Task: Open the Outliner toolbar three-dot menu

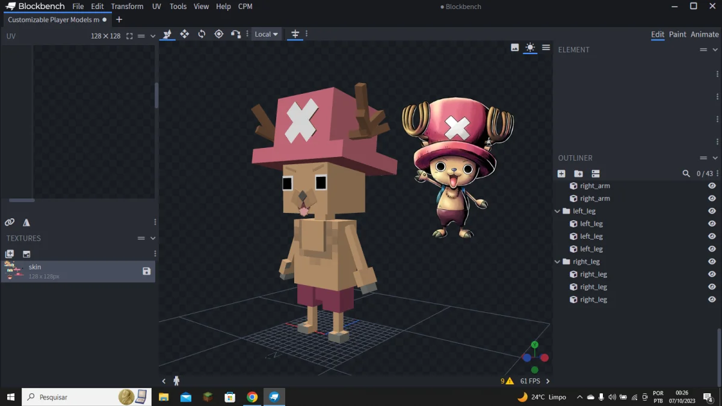Action: click(x=717, y=174)
